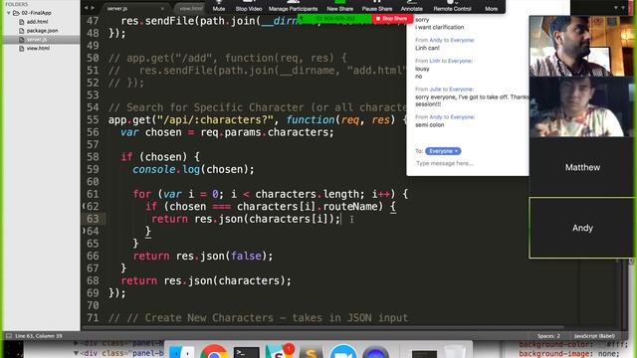
Task: Click line number 63 in the gutter
Action: pos(93,219)
